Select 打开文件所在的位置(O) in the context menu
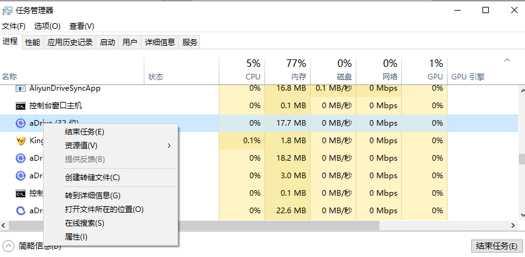The width and height of the screenshot is (525, 257). pyautogui.click(x=104, y=209)
